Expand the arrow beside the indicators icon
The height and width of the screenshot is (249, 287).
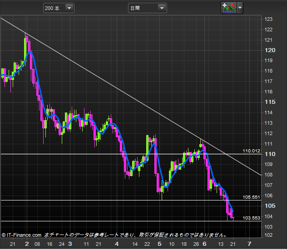(x=240, y=8)
